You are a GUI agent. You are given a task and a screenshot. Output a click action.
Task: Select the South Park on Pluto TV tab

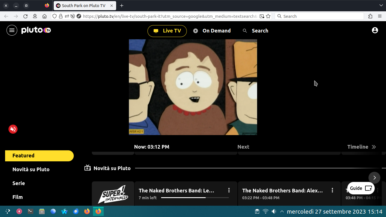coord(85,6)
